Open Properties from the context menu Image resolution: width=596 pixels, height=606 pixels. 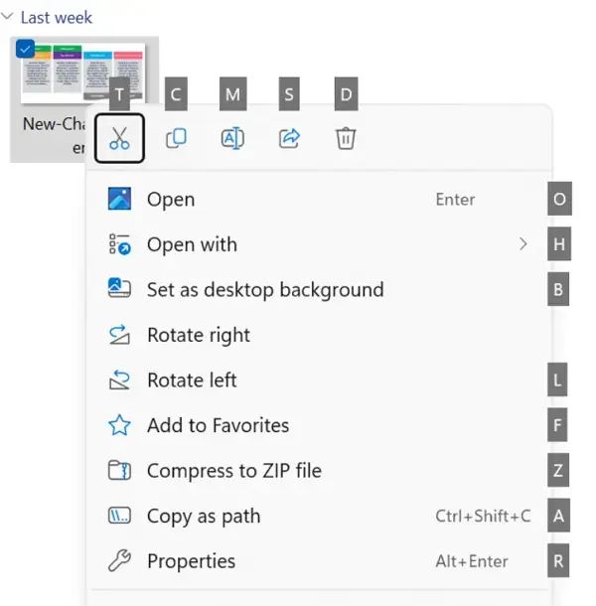tap(192, 561)
